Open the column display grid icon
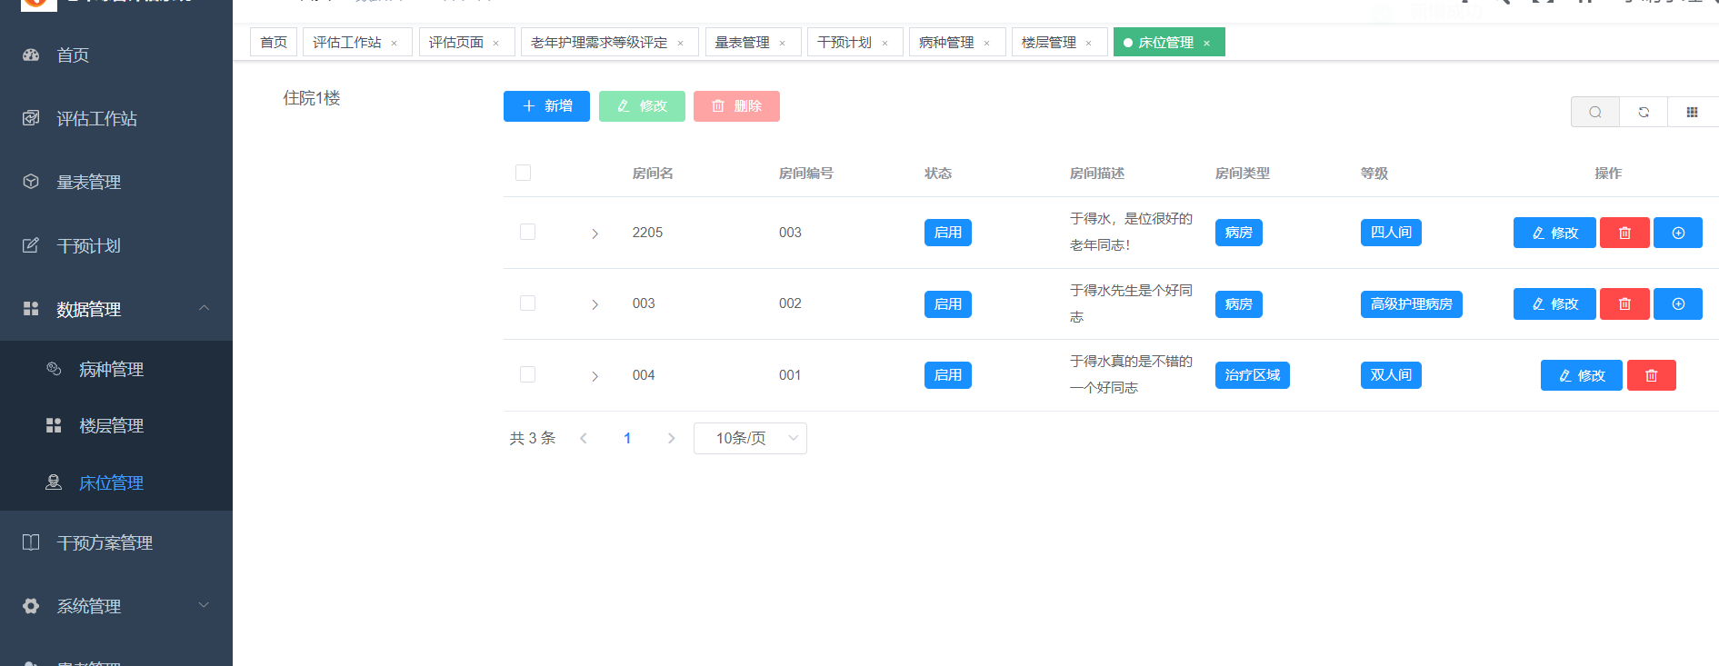This screenshot has height=666, width=1719. (1692, 112)
